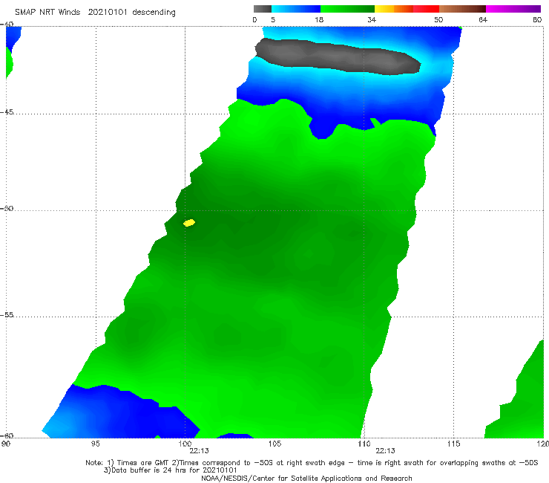Viewport: 549px width, 483px height.
Task: Click the note '3)Data buffer is 24 hrs'
Action: [x=170, y=470]
